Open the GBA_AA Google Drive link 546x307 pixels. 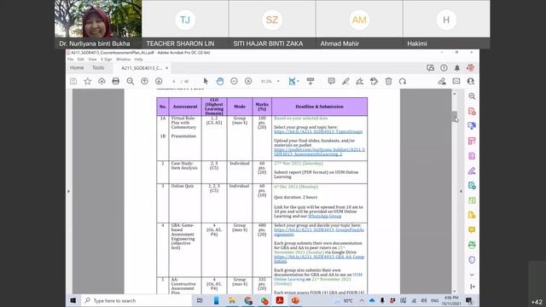pos(319,259)
